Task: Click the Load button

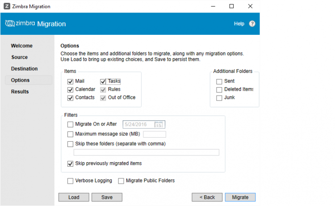Action: (74, 197)
